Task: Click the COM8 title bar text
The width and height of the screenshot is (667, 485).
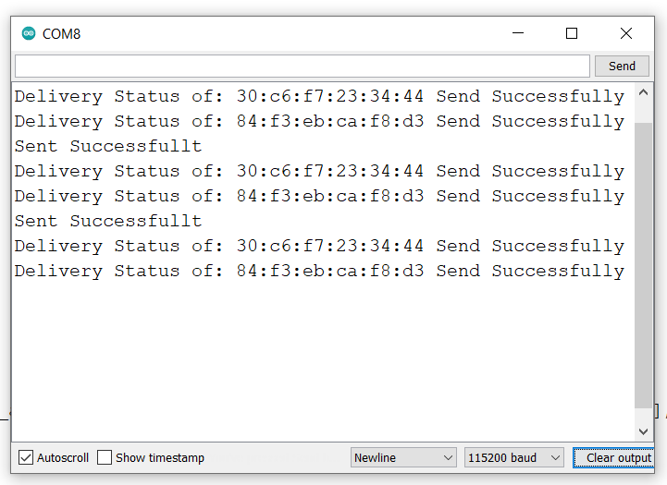Action: point(61,34)
